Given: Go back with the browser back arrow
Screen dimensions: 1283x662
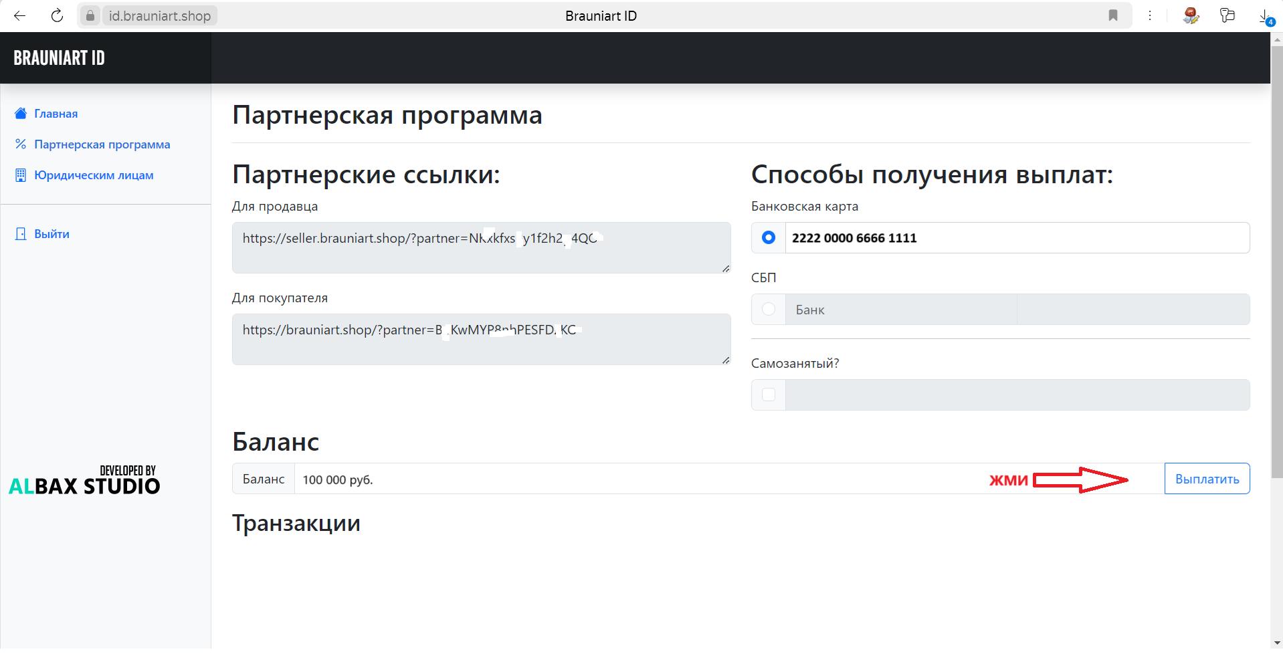Looking at the screenshot, I should coord(20,15).
